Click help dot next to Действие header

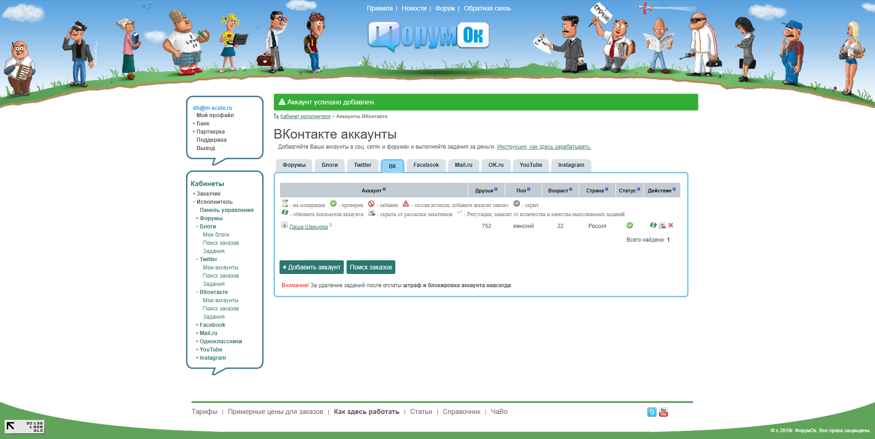pyautogui.click(x=674, y=189)
